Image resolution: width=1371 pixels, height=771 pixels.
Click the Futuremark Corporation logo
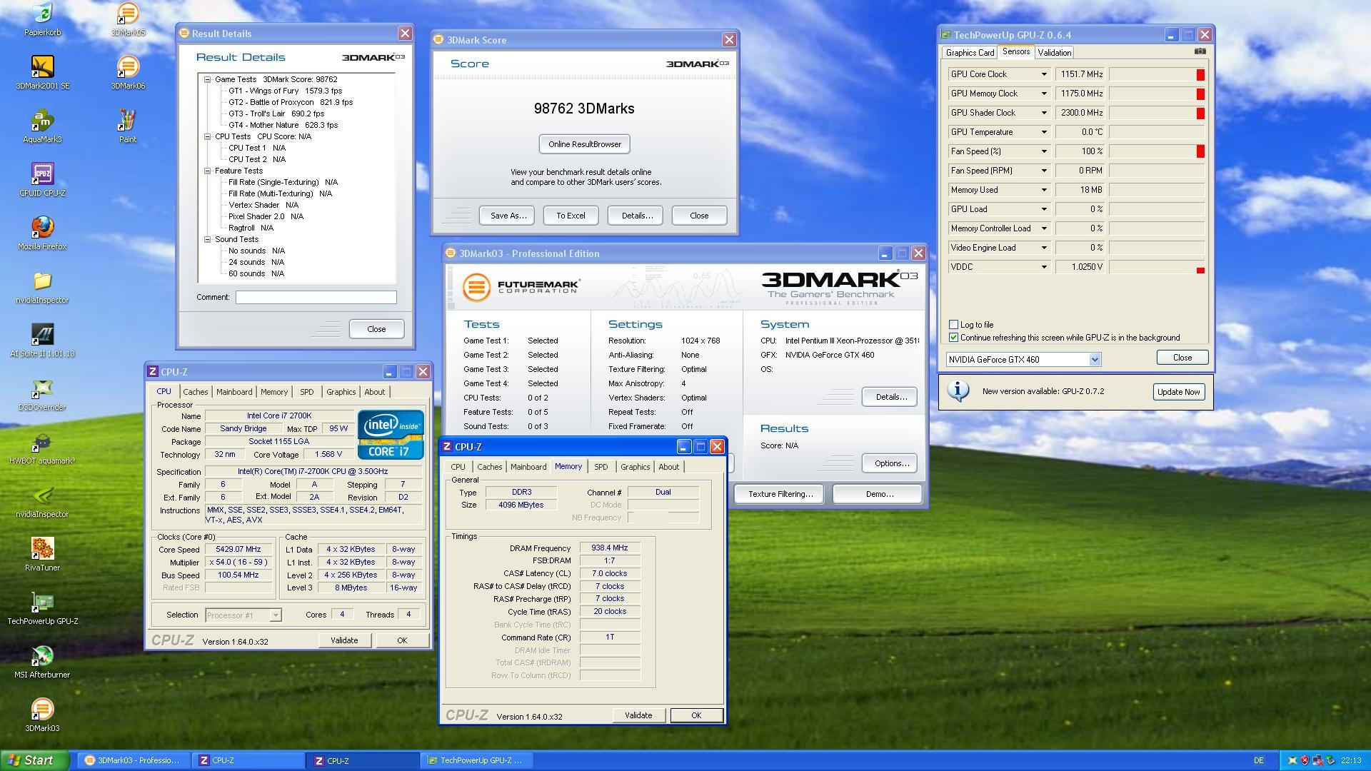coord(521,287)
